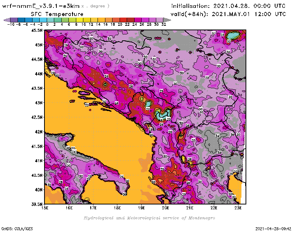Click the 0 tick label on the legend
This screenshot has width=299, height=231.
pyautogui.click(x=47, y=24)
